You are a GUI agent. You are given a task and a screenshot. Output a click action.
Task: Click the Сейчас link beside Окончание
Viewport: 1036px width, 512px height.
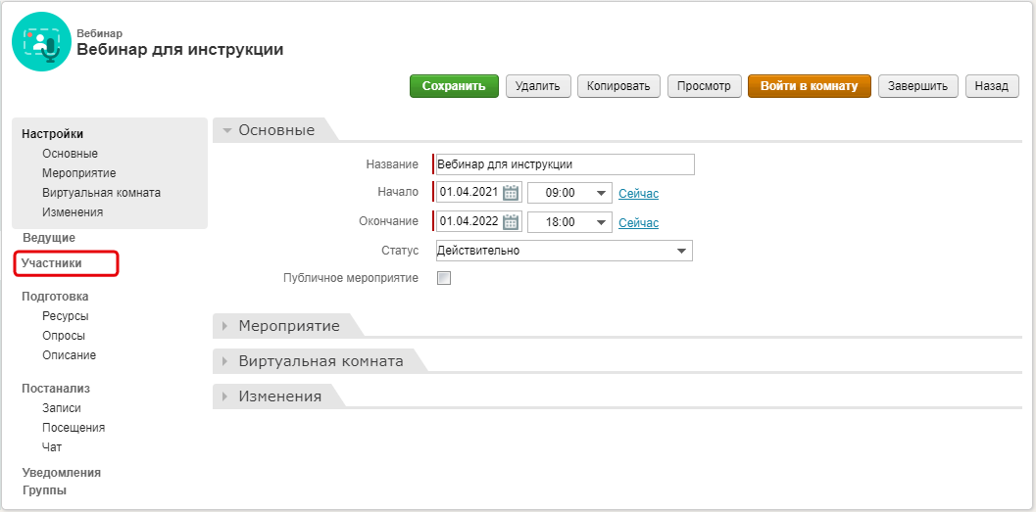click(638, 223)
